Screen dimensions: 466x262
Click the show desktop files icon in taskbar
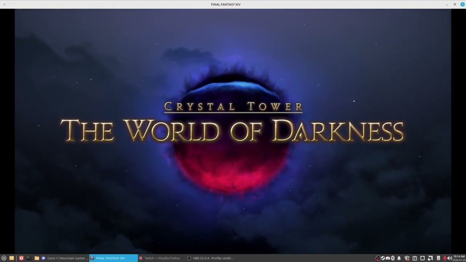pyautogui.click(x=12, y=258)
